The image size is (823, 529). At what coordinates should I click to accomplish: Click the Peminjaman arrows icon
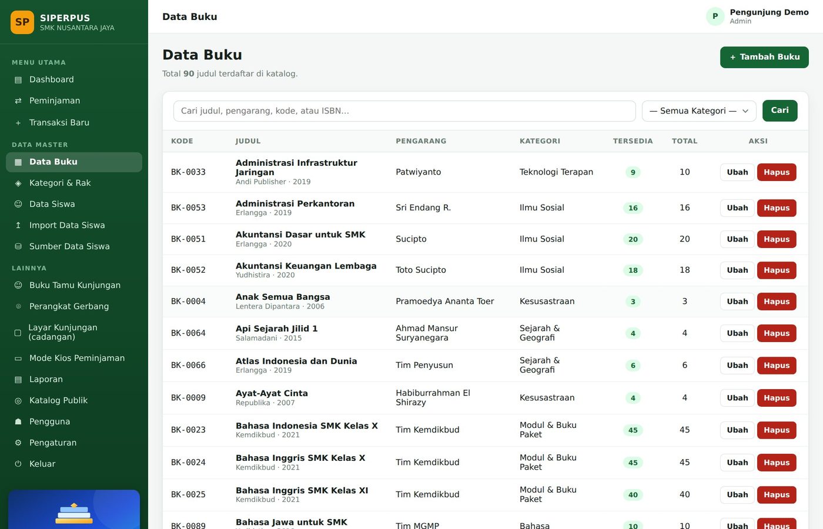18,101
